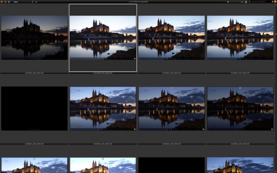This screenshot has width=277, height=173.
Task: Click the magnifier icon in search field
Action: pyautogui.click(x=250, y=2)
